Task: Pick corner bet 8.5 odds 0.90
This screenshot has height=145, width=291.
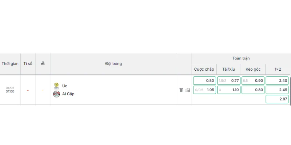Action: click(x=253, y=80)
